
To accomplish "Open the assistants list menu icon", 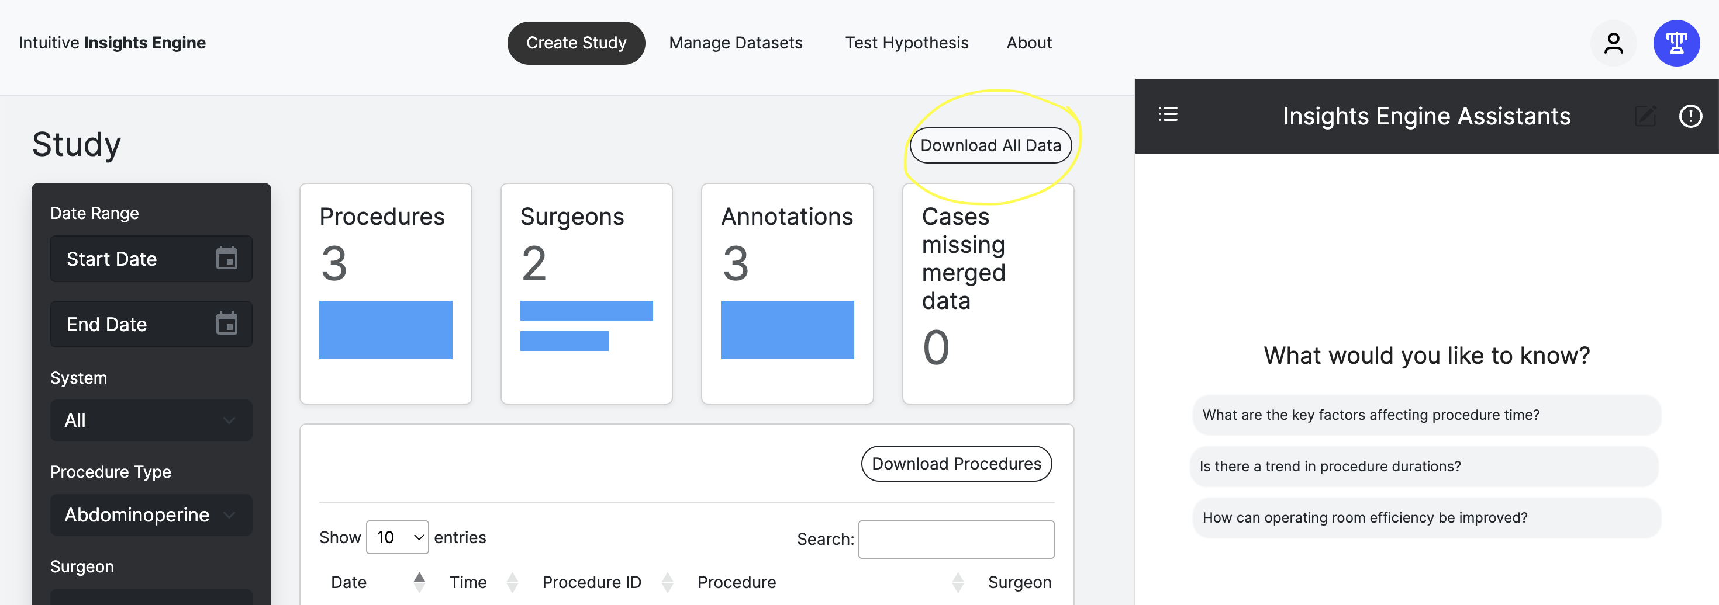I will pyautogui.click(x=1168, y=114).
